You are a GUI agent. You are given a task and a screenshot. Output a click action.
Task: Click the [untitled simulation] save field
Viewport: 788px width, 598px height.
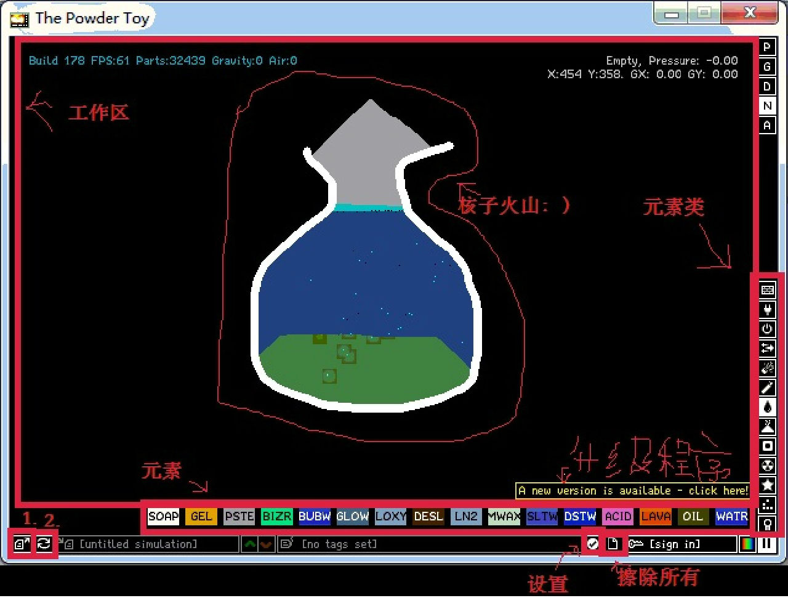click(x=150, y=544)
